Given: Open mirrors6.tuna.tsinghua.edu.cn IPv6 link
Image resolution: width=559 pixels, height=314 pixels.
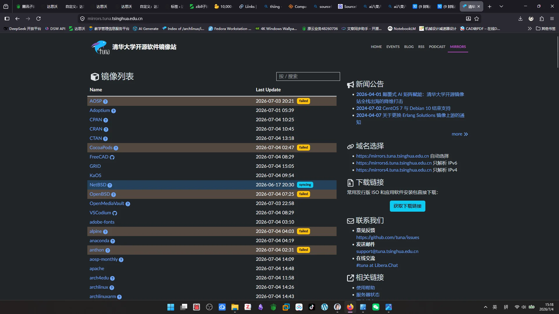Looking at the screenshot, I should [x=394, y=163].
